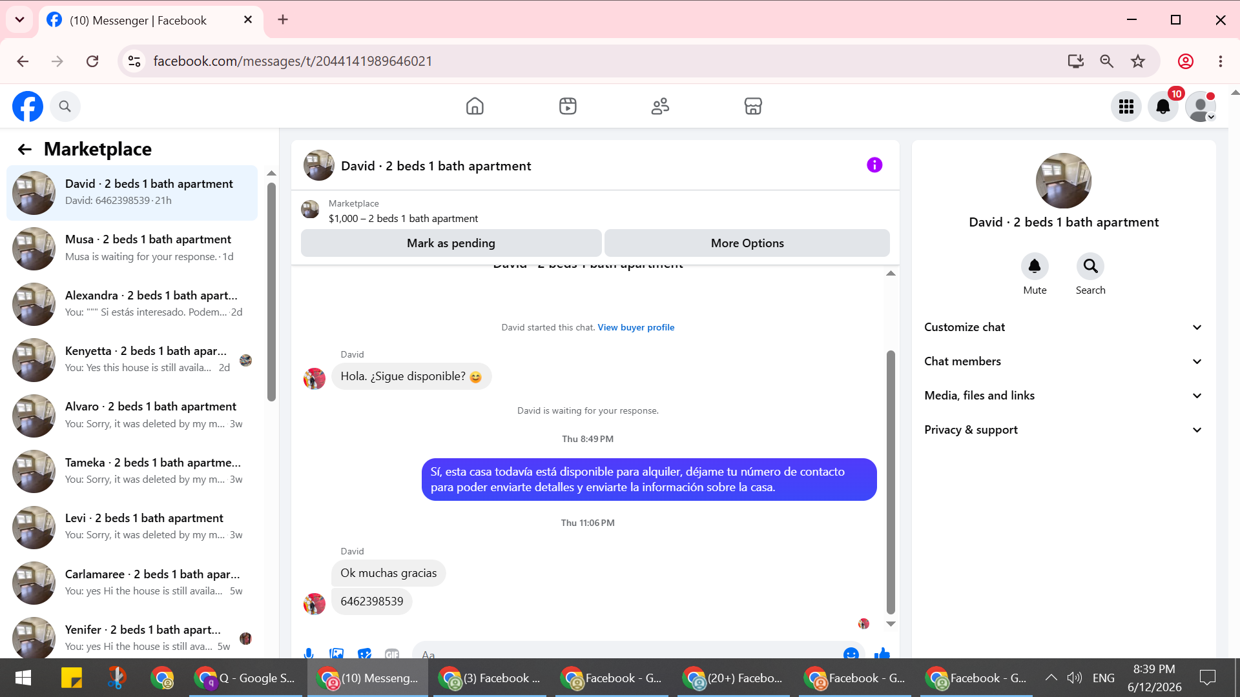Image resolution: width=1240 pixels, height=697 pixels.
Task: Open the Facebook menu grid icon
Action: click(1126, 107)
